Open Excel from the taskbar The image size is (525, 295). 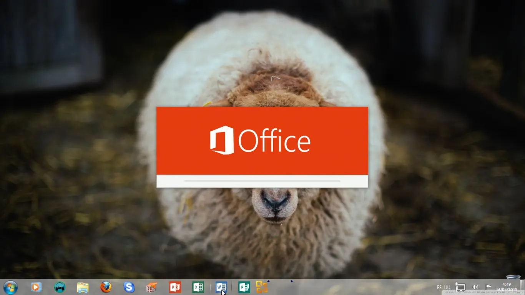pos(198,287)
